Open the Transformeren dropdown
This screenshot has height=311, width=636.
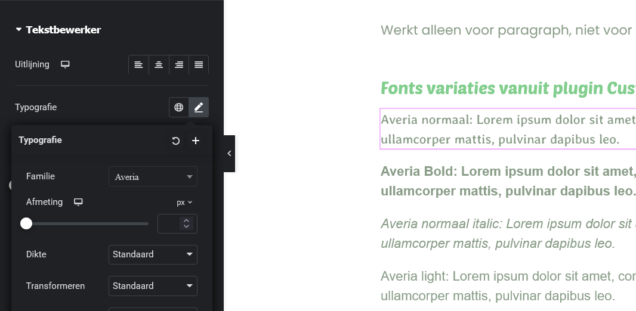153,286
